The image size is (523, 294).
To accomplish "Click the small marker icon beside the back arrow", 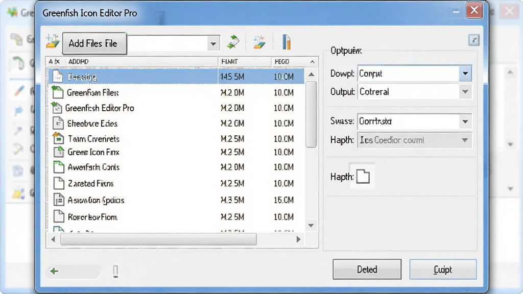I will tap(115, 272).
